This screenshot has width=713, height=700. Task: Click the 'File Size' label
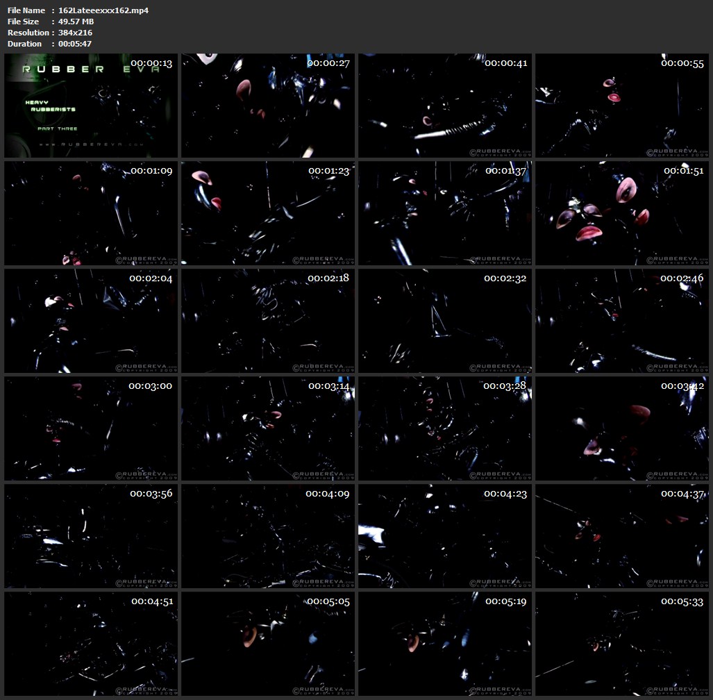(x=23, y=22)
